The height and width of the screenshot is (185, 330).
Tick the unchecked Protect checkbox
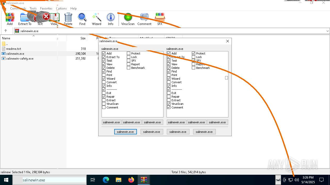(x=129, y=53)
